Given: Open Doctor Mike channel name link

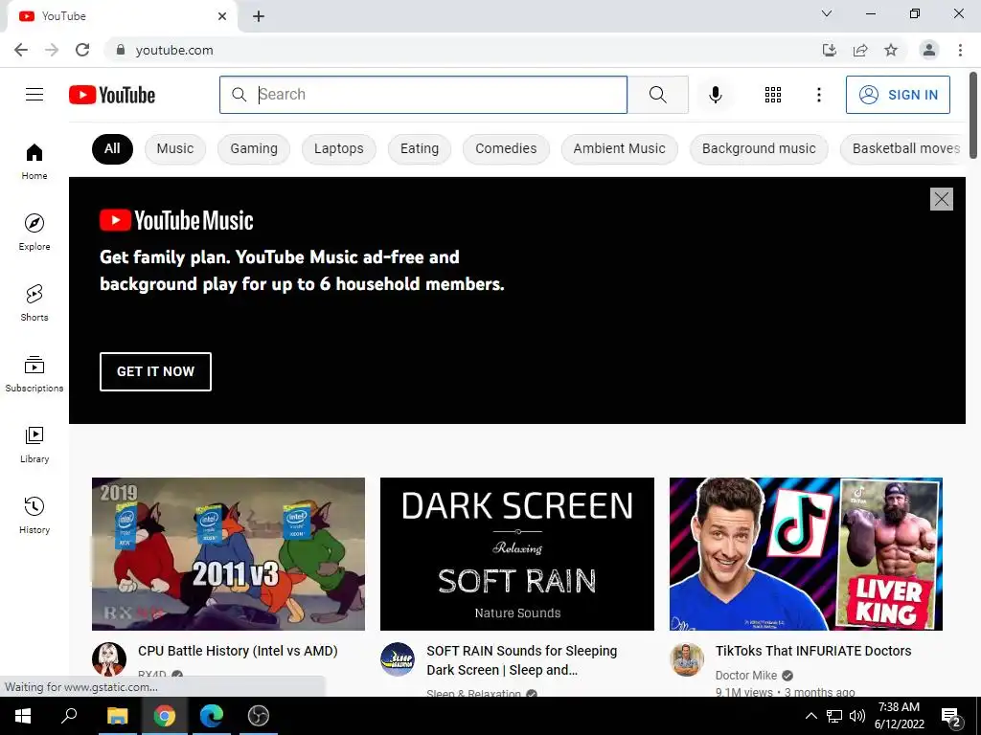Looking at the screenshot, I should coord(745,676).
